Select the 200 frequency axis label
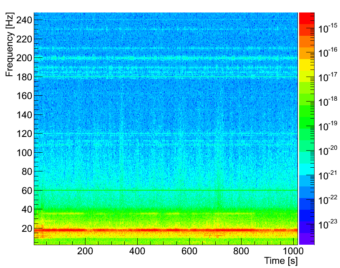This screenshot has width=340, height=268. [24, 58]
